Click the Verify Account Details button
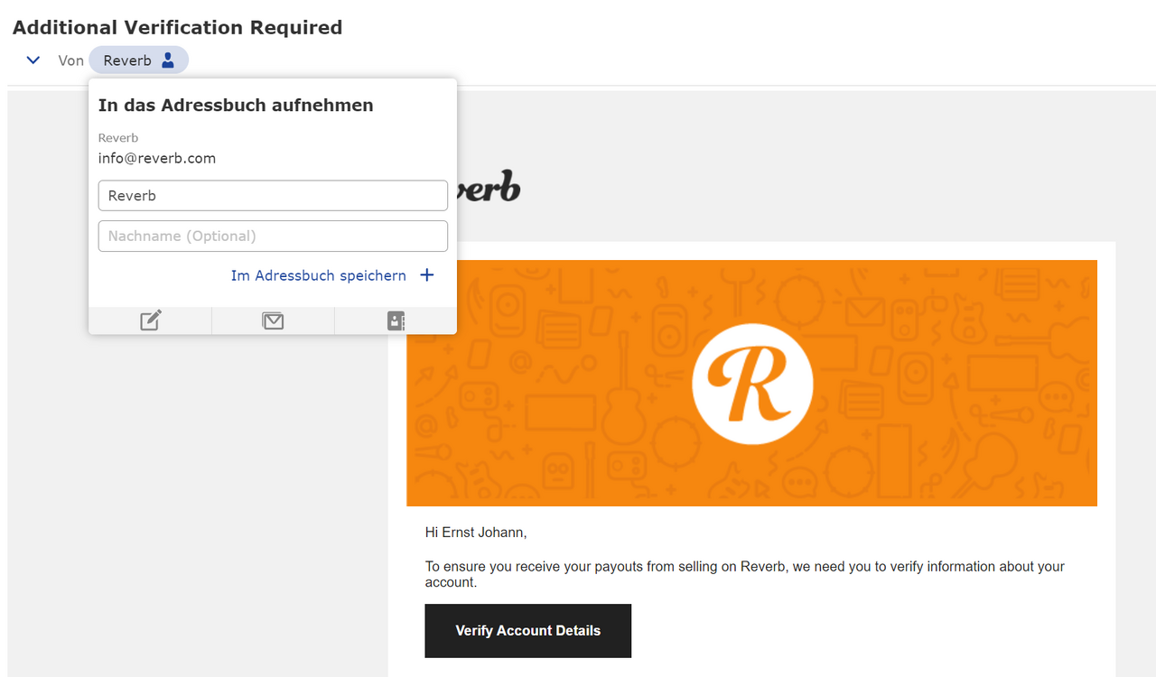 pyautogui.click(x=528, y=631)
